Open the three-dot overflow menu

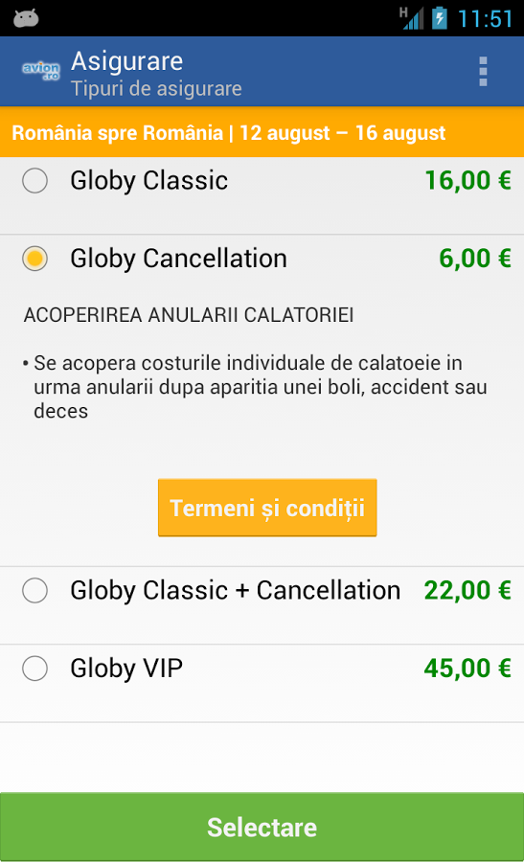click(x=483, y=72)
